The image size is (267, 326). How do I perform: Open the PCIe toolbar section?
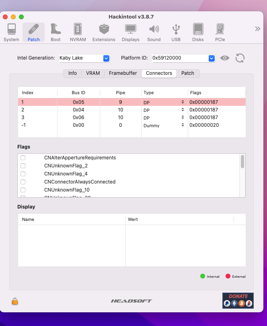pos(220,33)
